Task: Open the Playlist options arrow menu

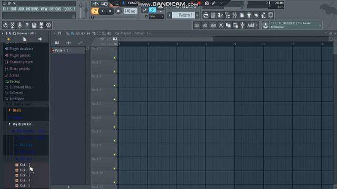Action: tap(54, 34)
